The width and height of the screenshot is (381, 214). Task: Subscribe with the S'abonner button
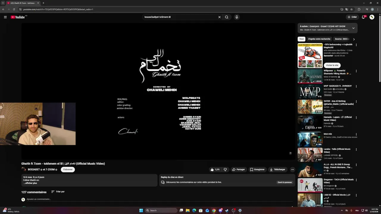pos(68,169)
